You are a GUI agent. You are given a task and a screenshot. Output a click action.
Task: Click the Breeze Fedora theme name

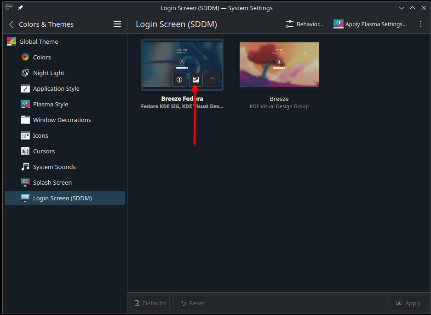point(182,99)
